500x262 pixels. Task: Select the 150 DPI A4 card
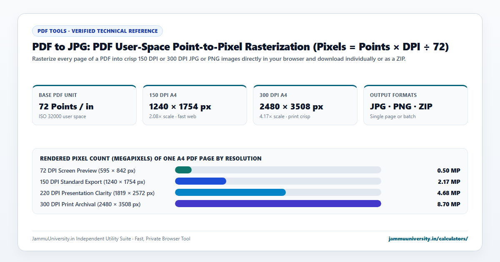tap(195, 105)
